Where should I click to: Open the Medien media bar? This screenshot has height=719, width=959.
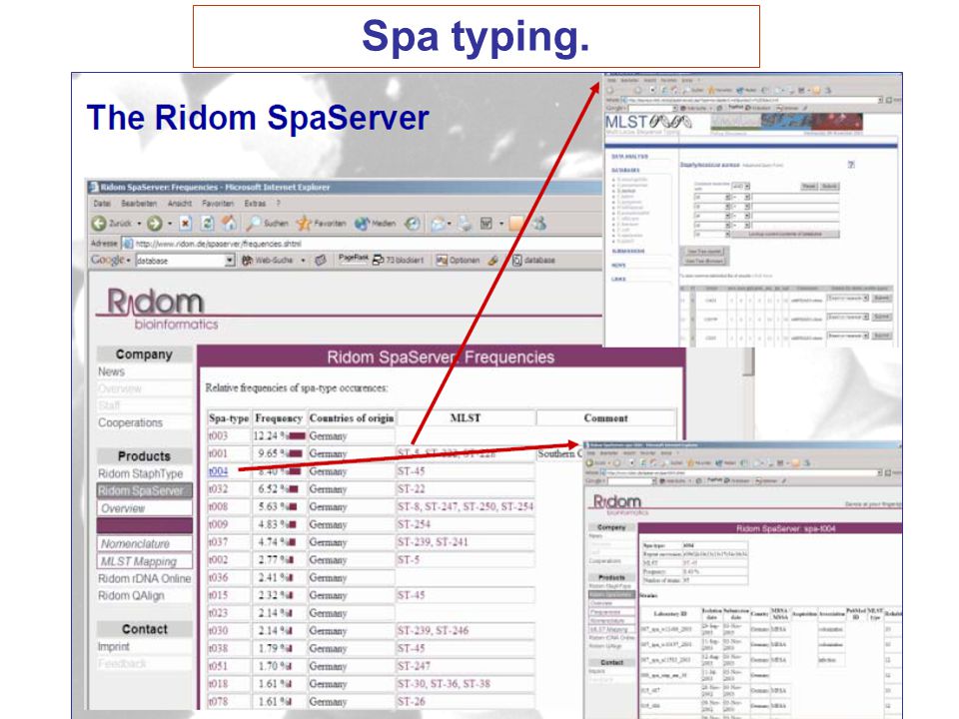376,224
